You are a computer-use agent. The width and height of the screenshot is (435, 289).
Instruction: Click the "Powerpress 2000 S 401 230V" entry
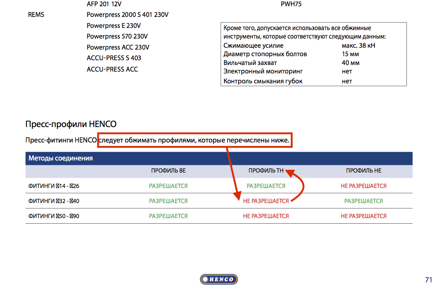127,15
